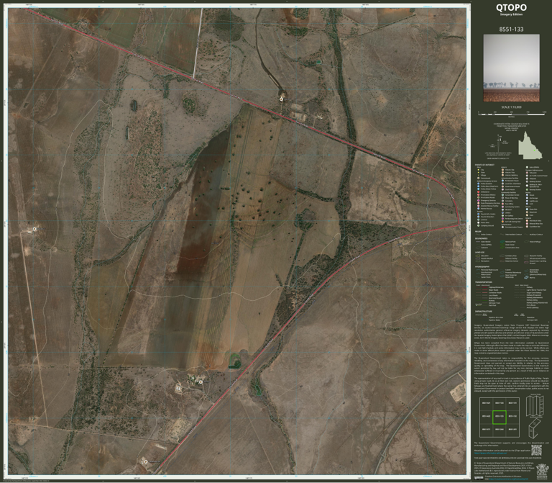The height and width of the screenshot is (483, 552).
Task: Click the Queensland state locator map
Action: pos(530,145)
